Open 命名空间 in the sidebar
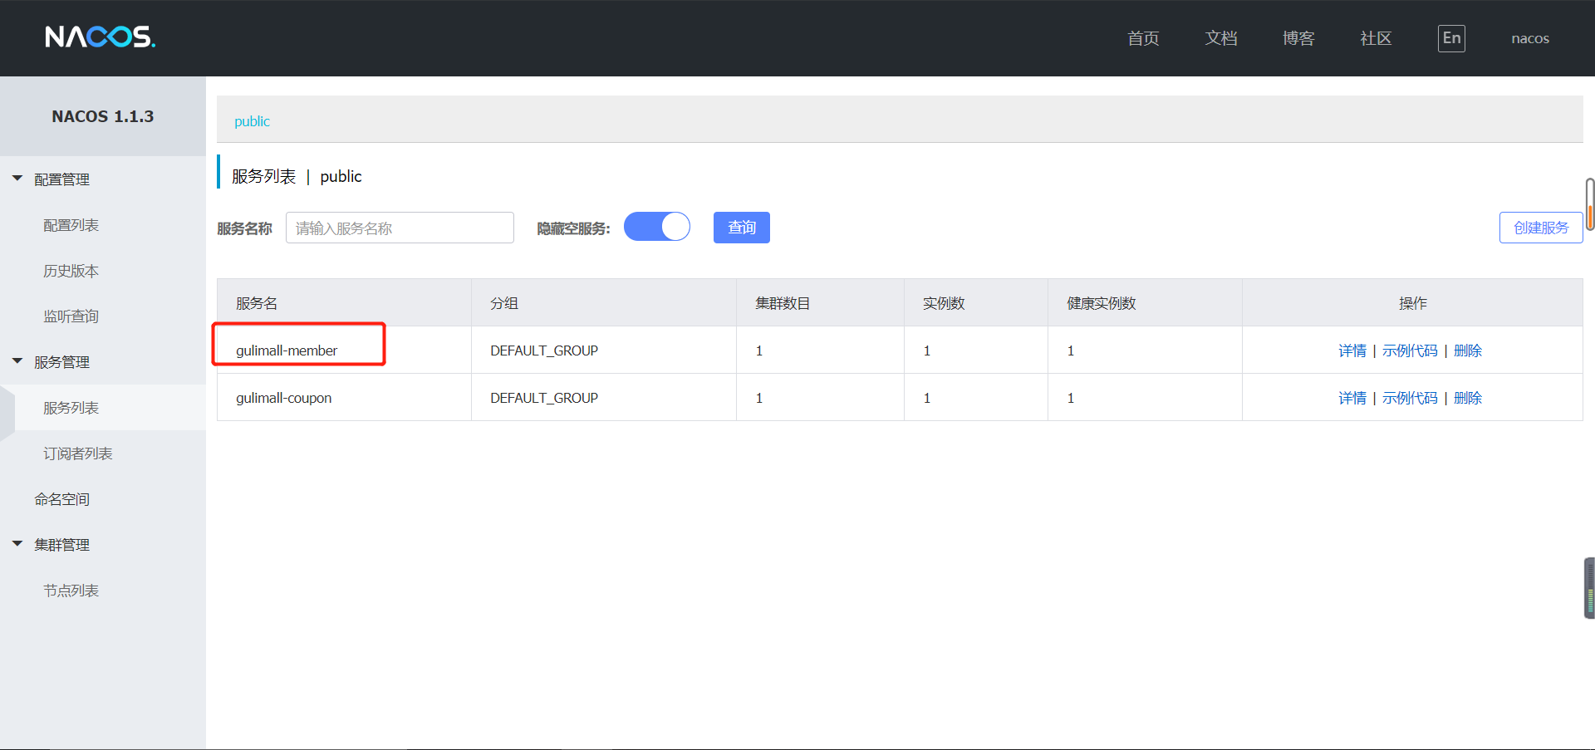 coord(62,499)
